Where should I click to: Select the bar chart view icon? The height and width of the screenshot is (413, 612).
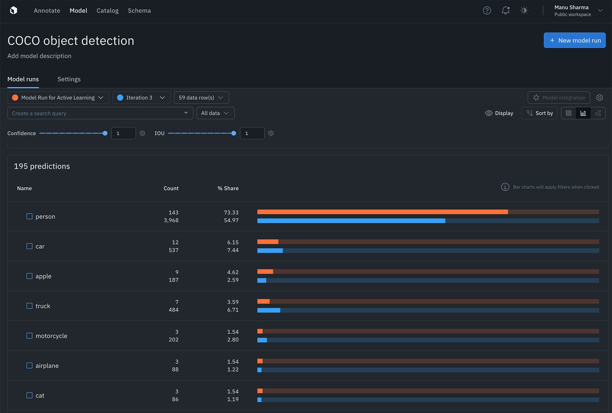[x=583, y=113]
